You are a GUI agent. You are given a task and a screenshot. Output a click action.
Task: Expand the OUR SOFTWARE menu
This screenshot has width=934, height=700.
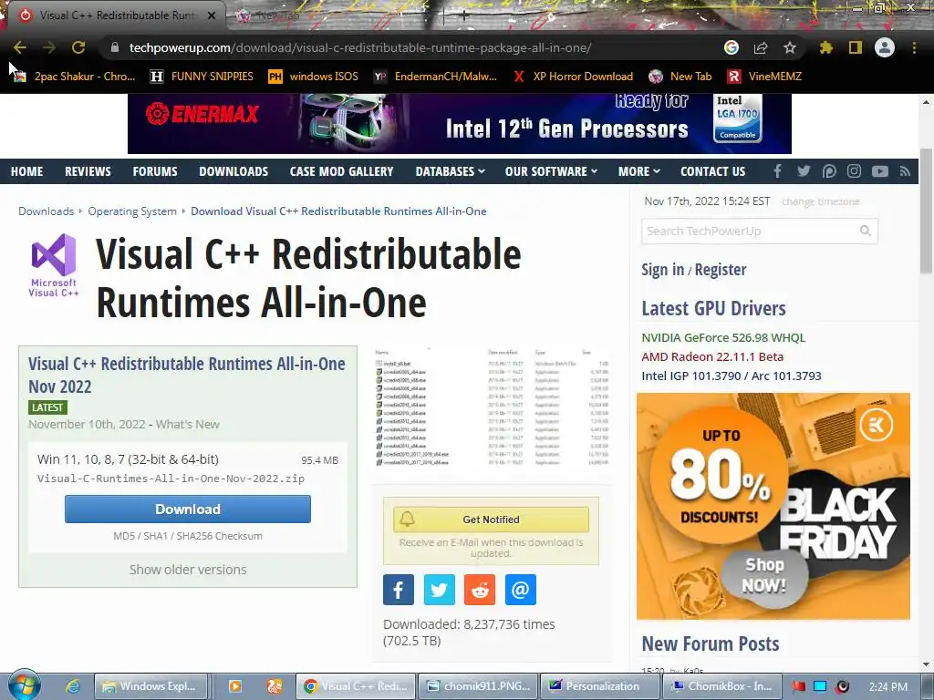coord(551,171)
